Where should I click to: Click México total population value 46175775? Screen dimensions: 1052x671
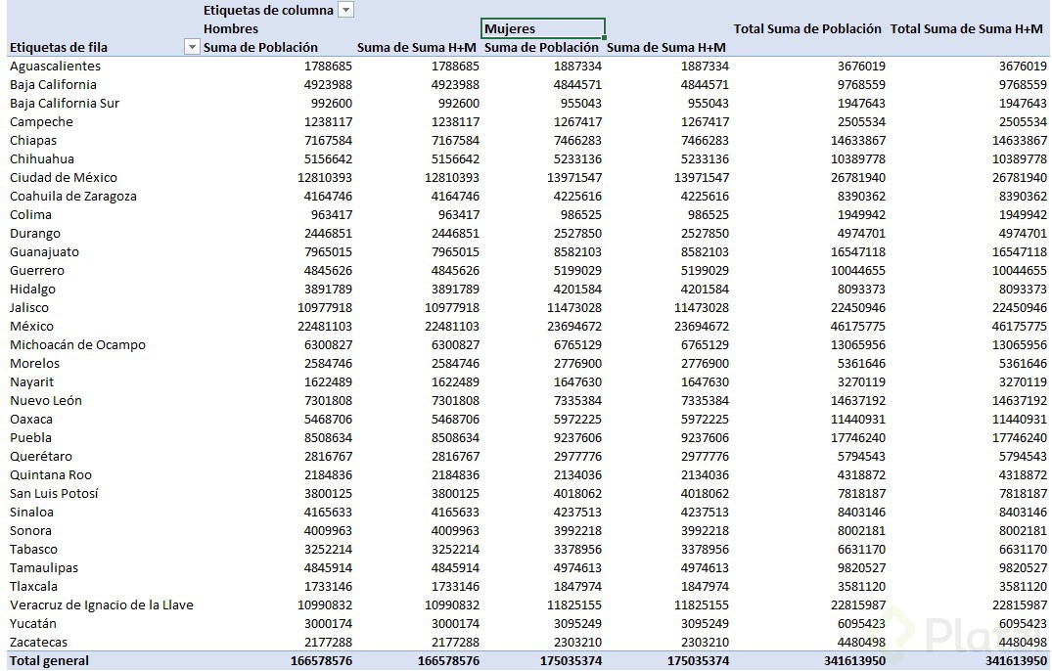pos(858,327)
